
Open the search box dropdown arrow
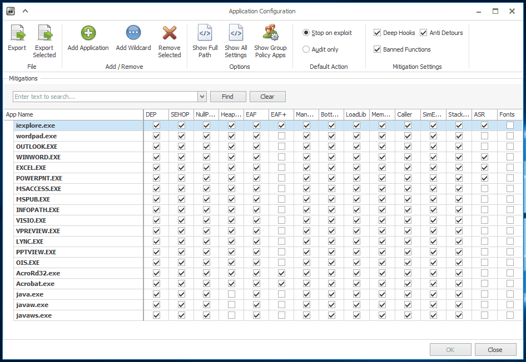point(202,97)
